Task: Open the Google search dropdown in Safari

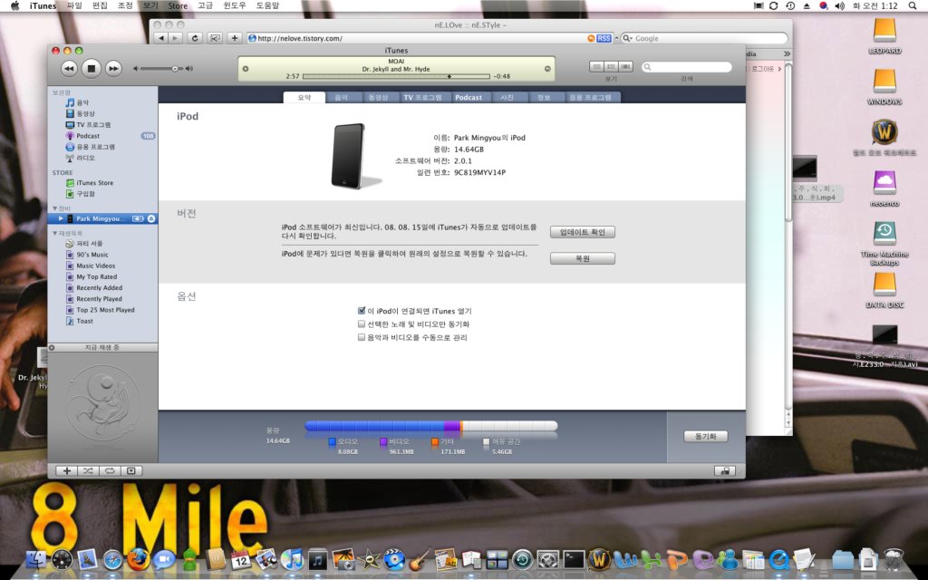Action: [x=627, y=38]
